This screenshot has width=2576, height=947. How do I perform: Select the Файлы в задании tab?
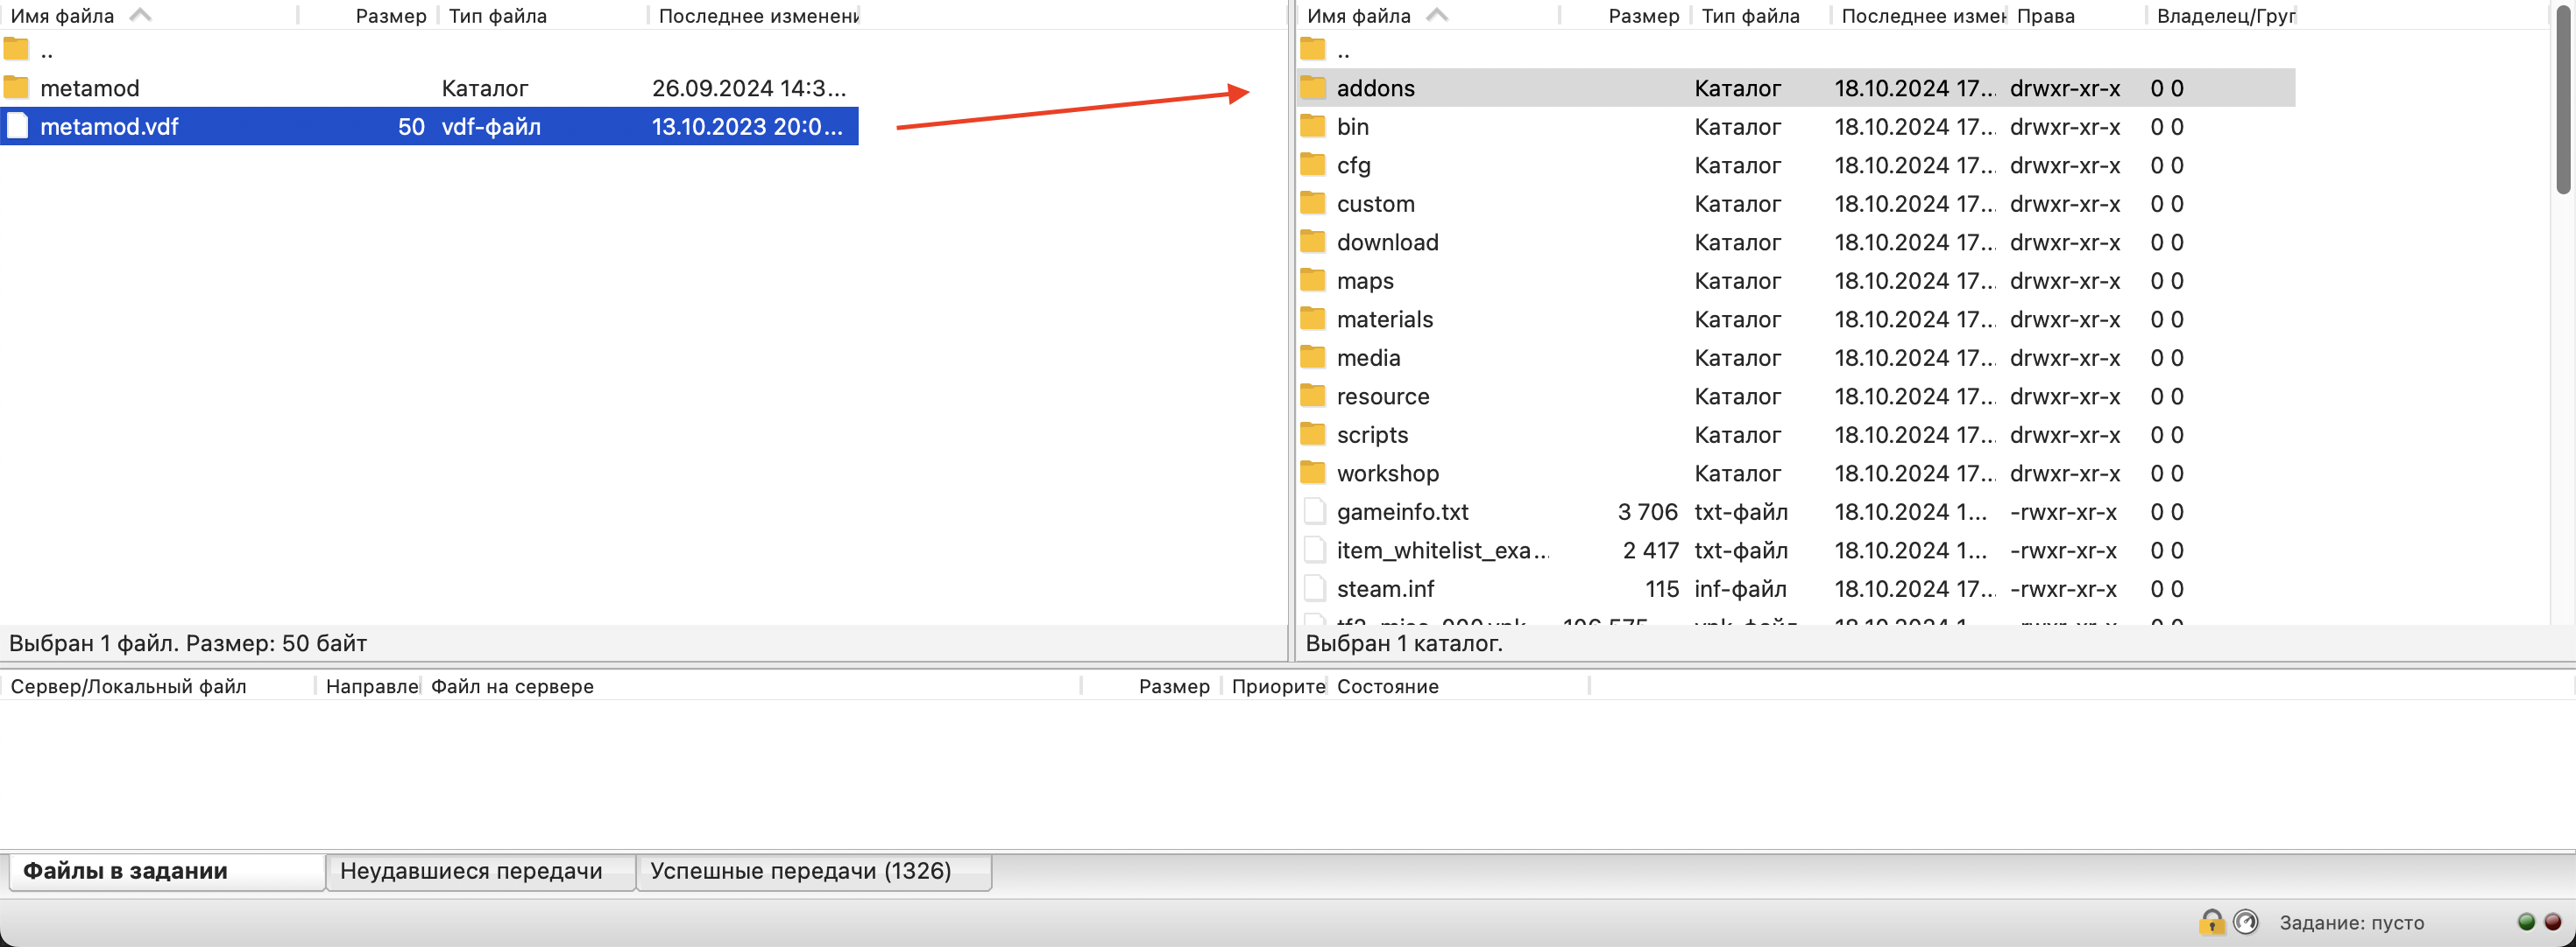[x=126, y=870]
